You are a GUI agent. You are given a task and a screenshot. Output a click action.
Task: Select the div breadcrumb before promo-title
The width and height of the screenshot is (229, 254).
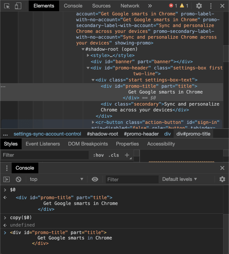coord(167,134)
